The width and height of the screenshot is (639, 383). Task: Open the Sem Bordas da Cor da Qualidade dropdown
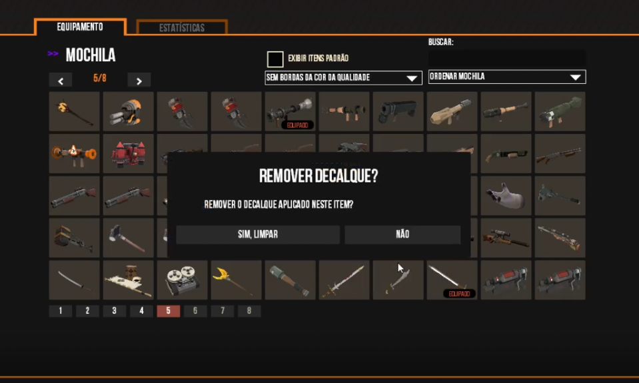click(343, 77)
